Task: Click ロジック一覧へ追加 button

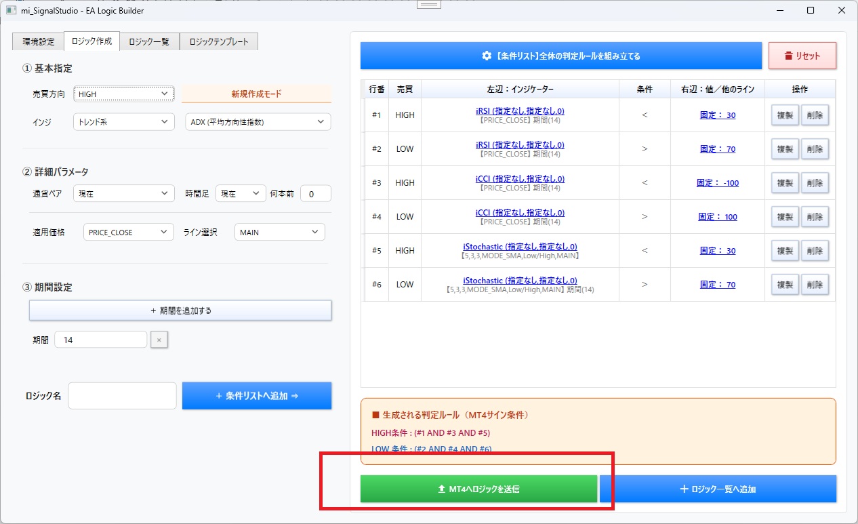Action: coord(718,489)
